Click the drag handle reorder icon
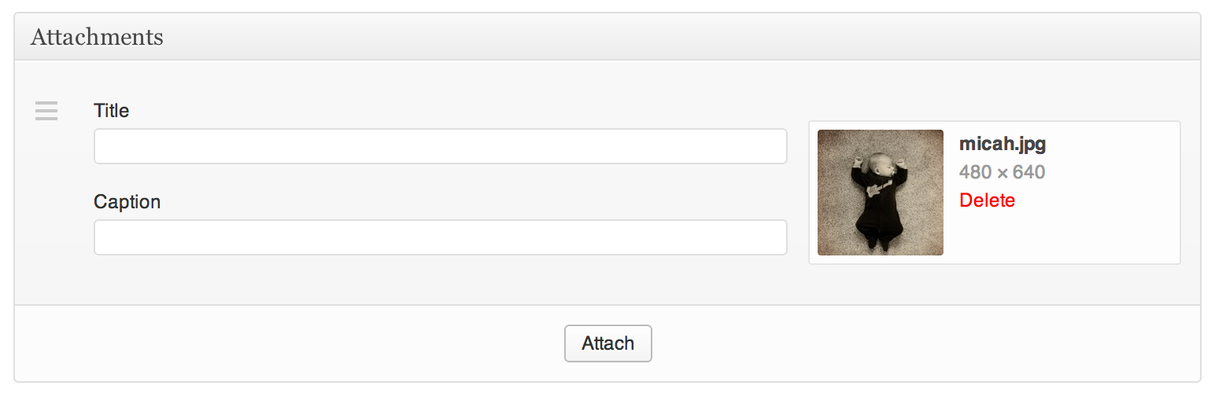Viewport: 1215px width, 393px height. tap(46, 112)
